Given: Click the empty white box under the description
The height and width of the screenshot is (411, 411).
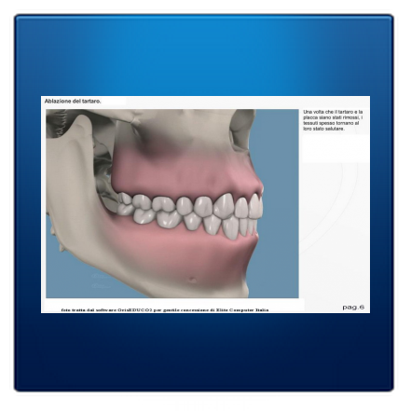Looking at the screenshot, I should pyautogui.click(x=336, y=148).
